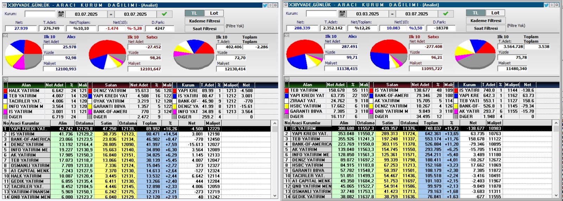This screenshot has width=563, height=201.
Task: Click the yellow swatch beside HSBC YATIRIM in Alan list
Action: (287, 106)
